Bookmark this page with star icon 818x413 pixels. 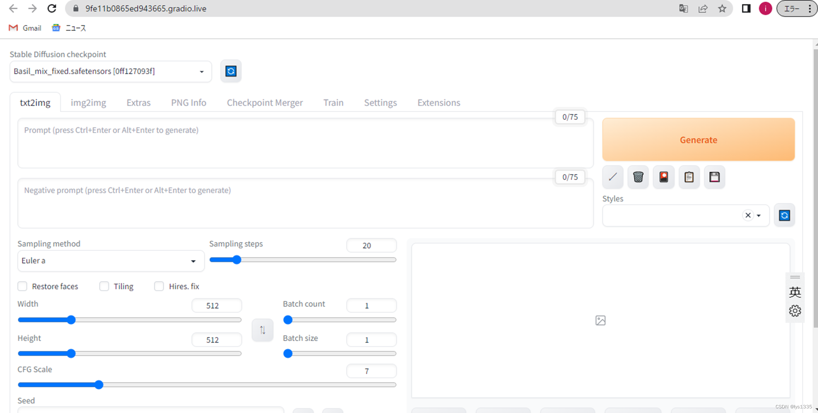(x=722, y=8)
